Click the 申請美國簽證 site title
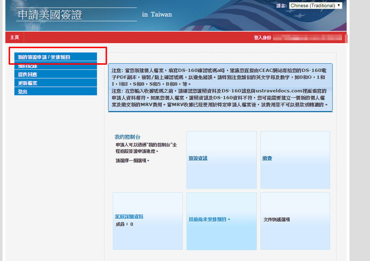This screenshot has height=261, width=370. tap(50, 14)
